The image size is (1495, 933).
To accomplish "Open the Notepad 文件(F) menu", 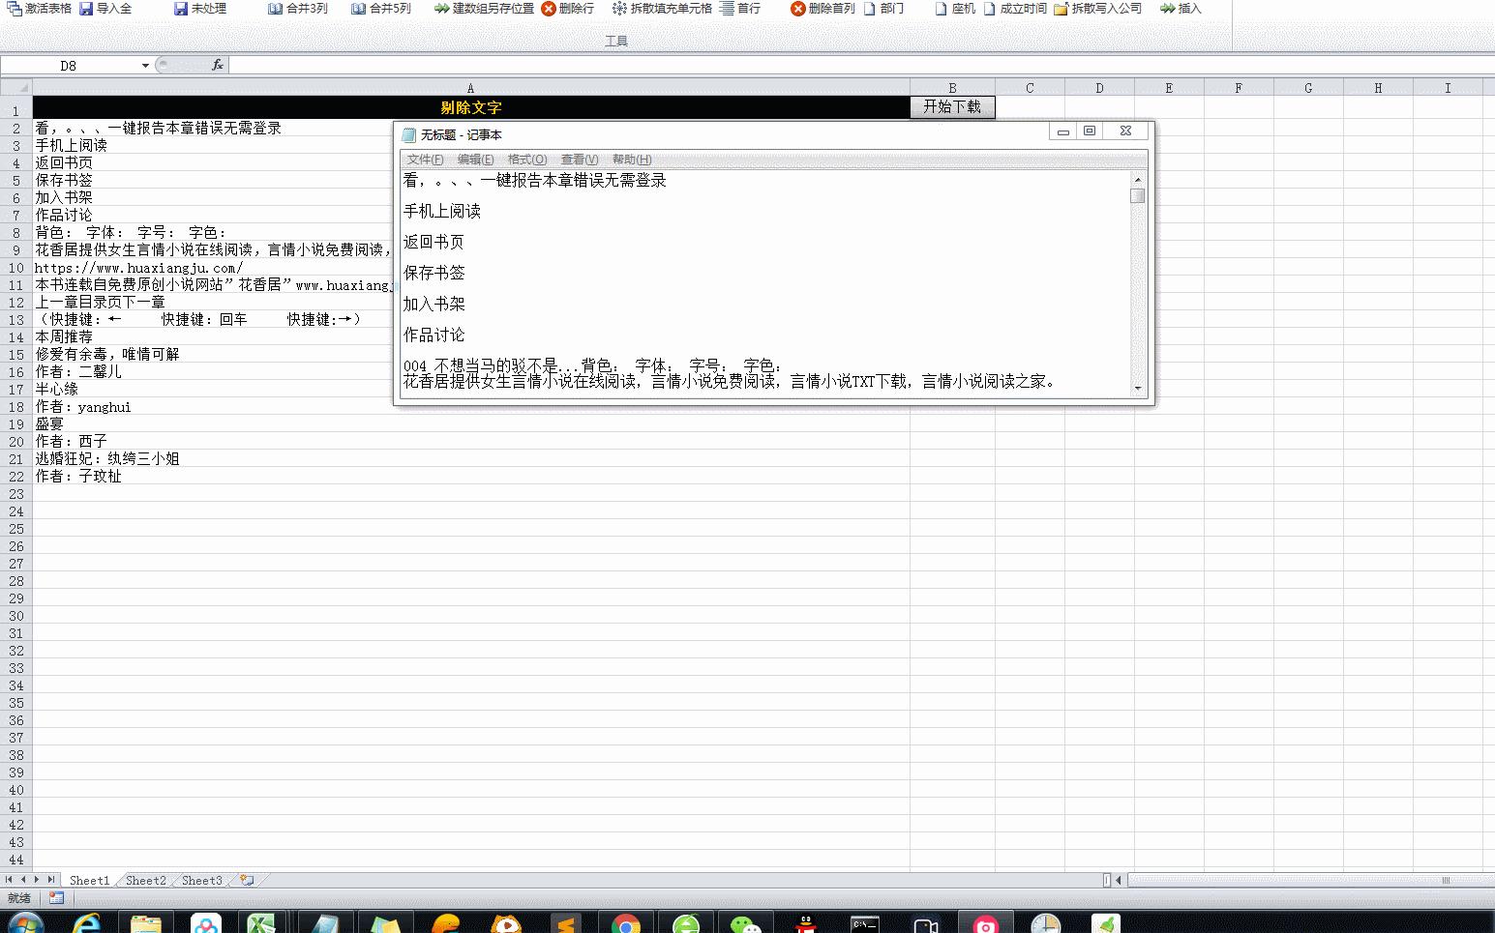I will coord(425,160).
